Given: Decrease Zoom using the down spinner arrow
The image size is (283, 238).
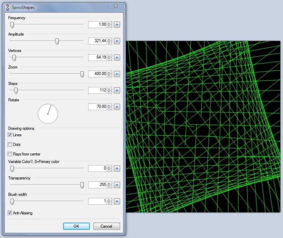Looking at the screenshot, I should point(109,75).
